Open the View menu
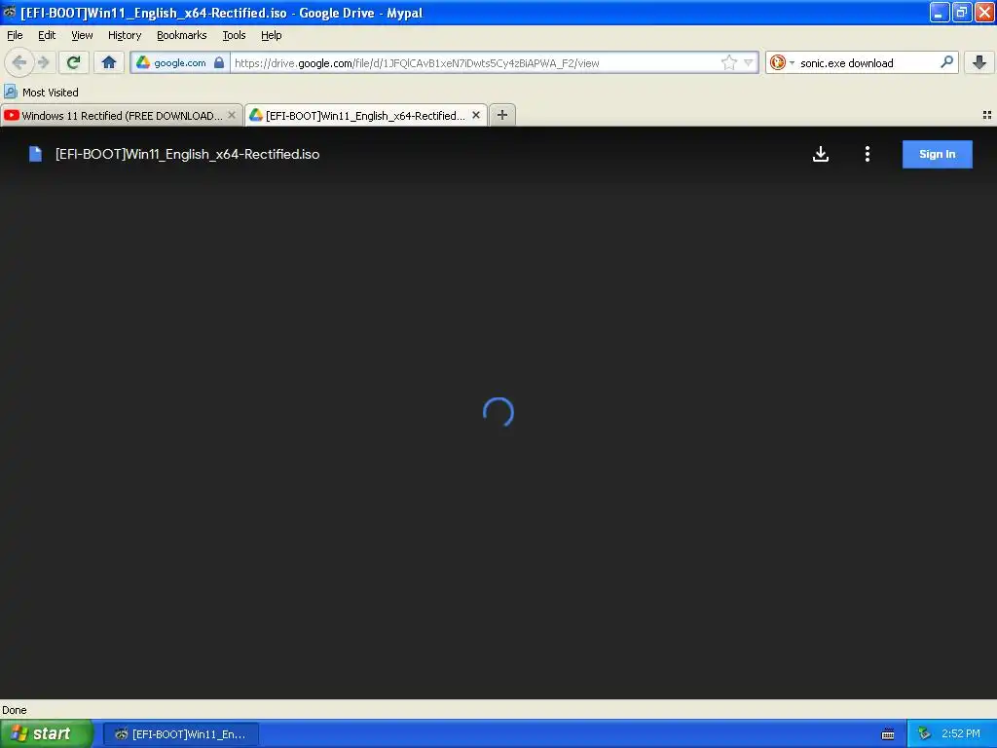 [82, 35]
